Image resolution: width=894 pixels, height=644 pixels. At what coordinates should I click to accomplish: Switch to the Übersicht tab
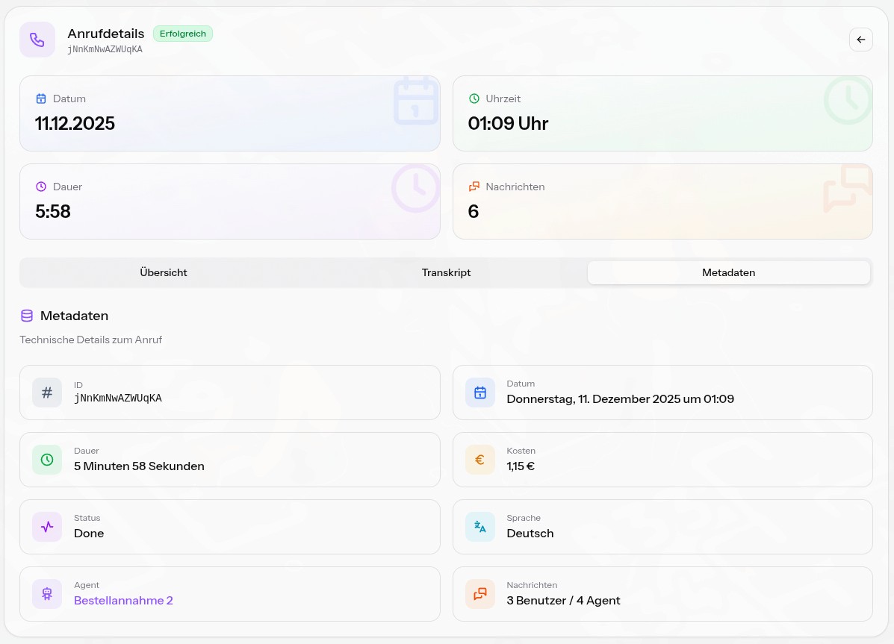[163, 272]
